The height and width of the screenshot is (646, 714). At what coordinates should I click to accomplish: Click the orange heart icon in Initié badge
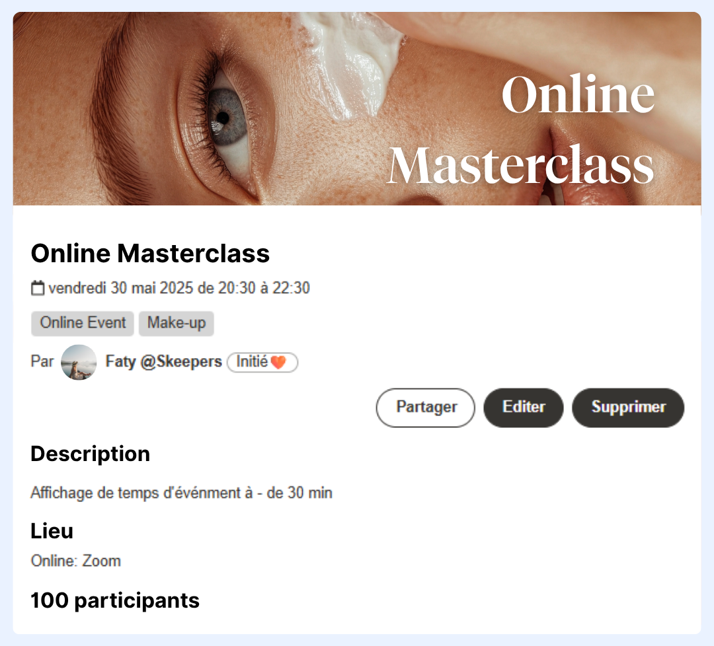[278, 363]
